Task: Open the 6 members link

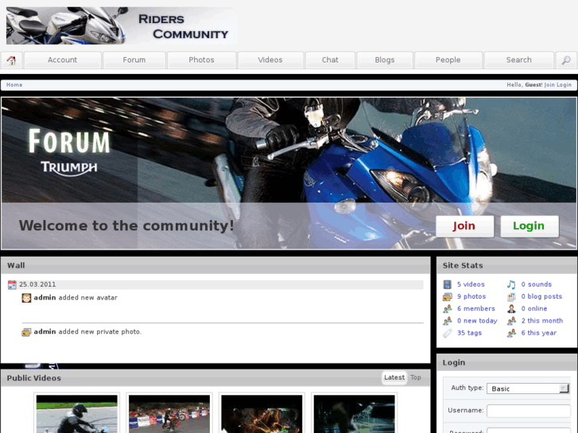Action: [476, 309]
